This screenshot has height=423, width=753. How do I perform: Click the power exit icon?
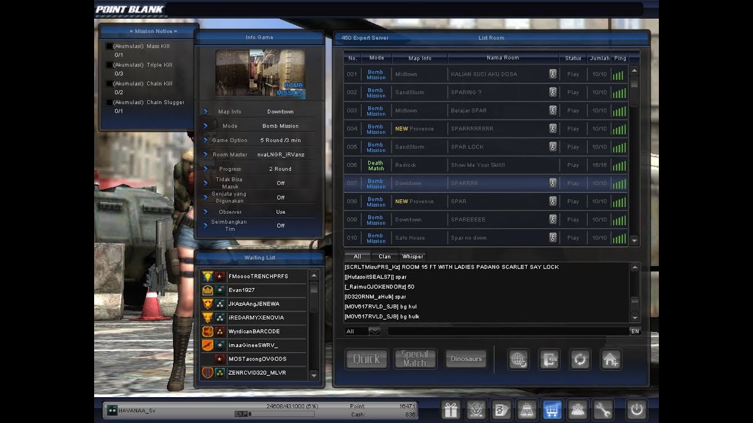(637, 409)
